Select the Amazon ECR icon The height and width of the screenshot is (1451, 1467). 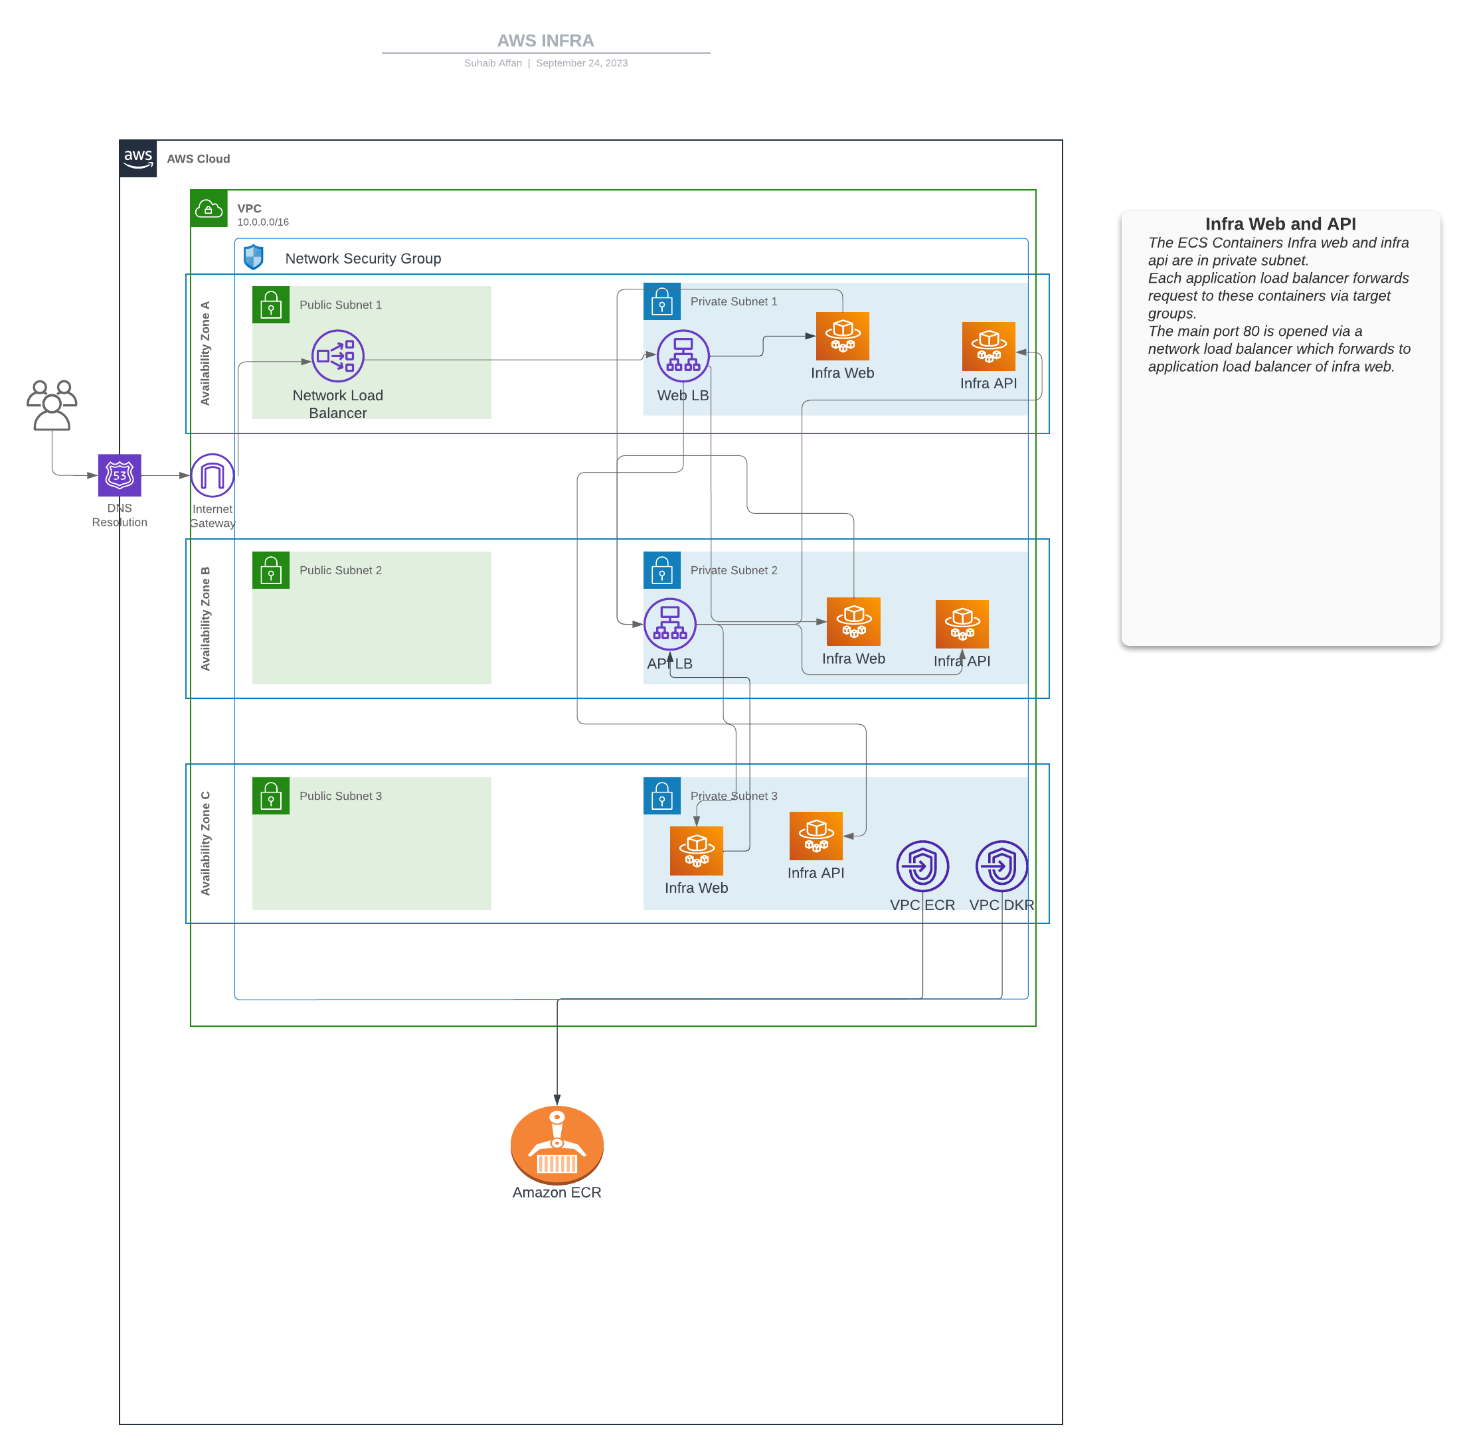pyautogui.click(x=557, y=1144)
